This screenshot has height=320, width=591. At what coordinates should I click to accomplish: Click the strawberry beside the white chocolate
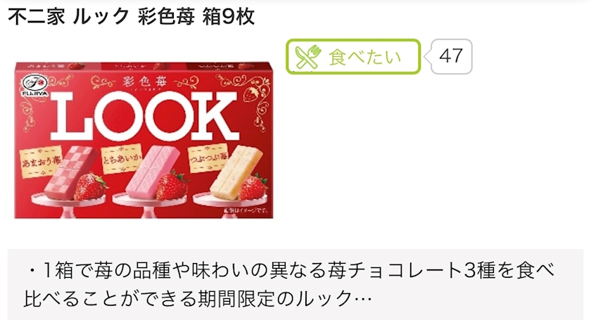(x=254, y=186)
